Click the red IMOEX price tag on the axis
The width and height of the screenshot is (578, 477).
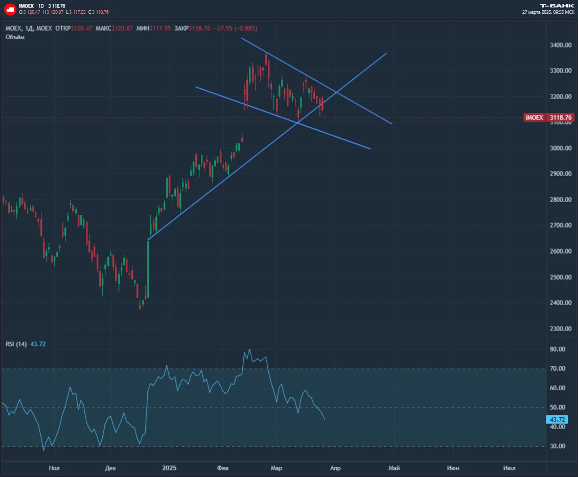[x=549, y=117]
